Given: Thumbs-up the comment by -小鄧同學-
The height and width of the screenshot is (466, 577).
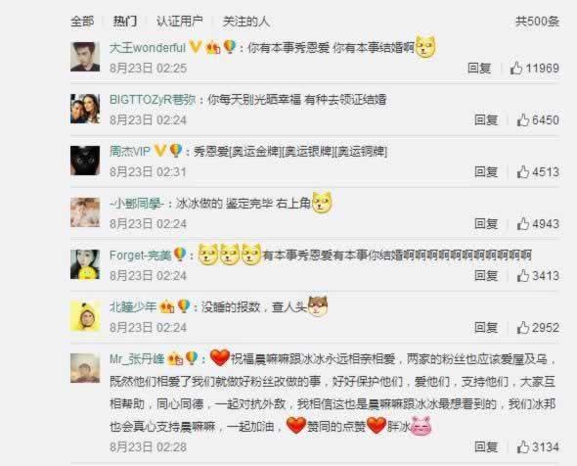Looking at the screenshot, I should pyautogui.click(x=538, y=224).
